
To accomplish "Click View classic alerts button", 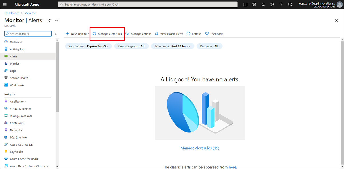I will point(169,34).
